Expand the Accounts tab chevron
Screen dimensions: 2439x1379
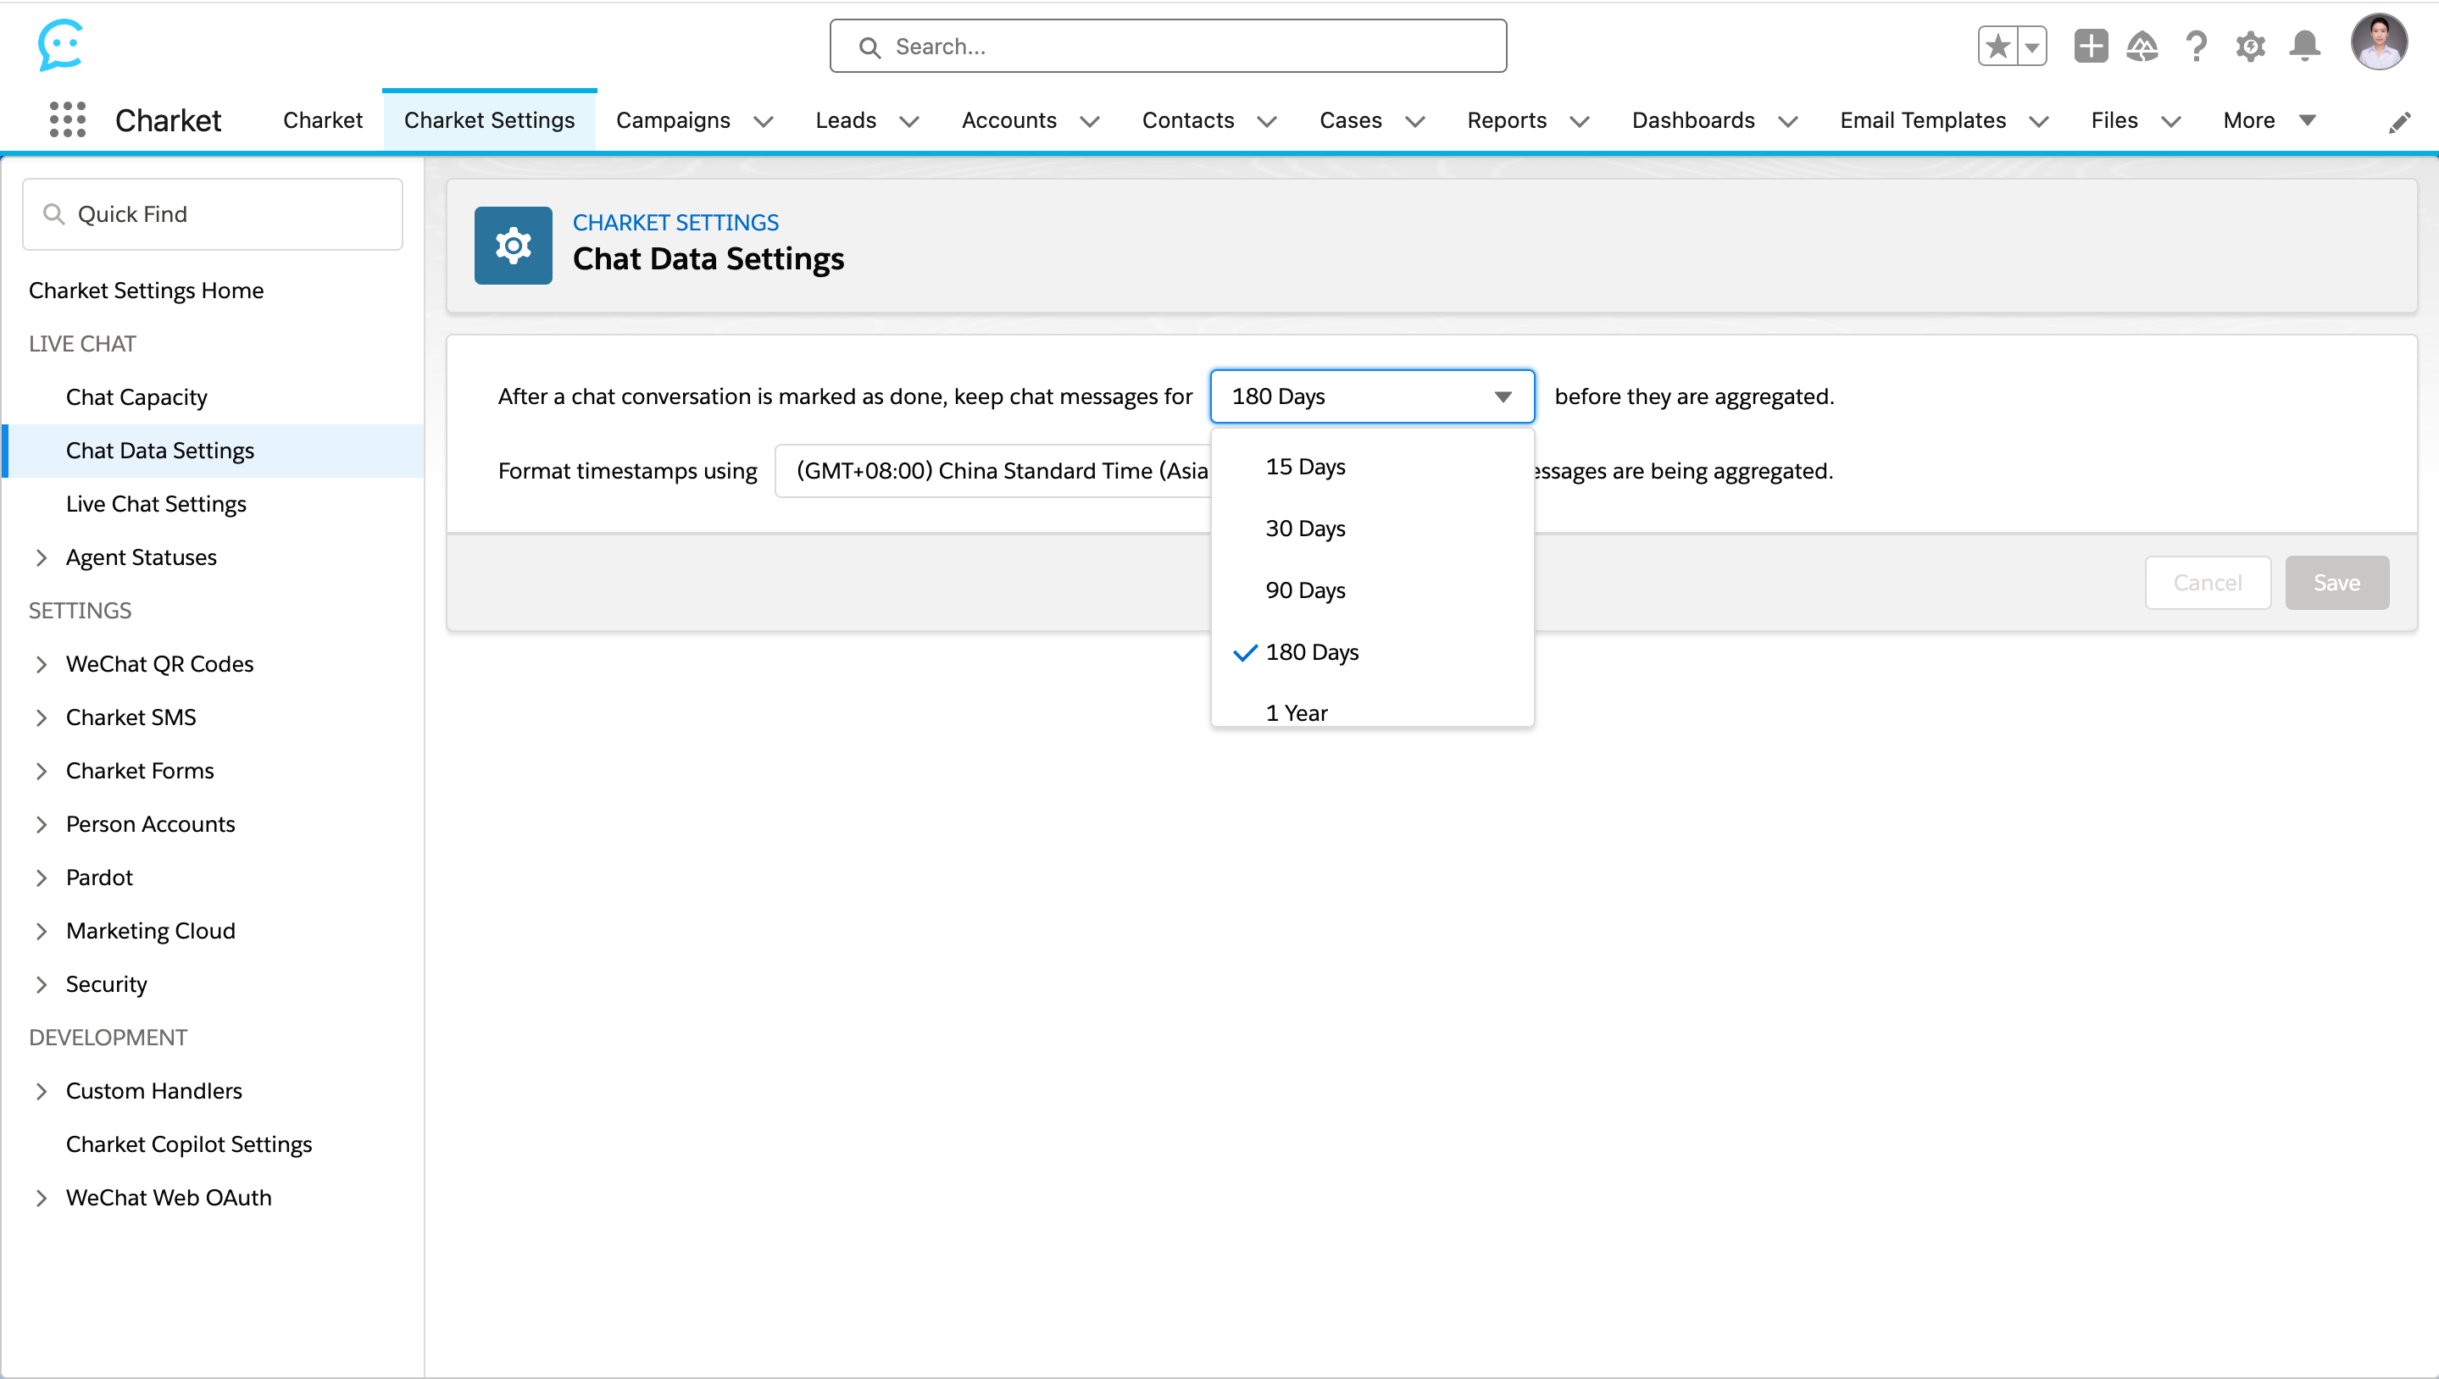point(1090,121)
